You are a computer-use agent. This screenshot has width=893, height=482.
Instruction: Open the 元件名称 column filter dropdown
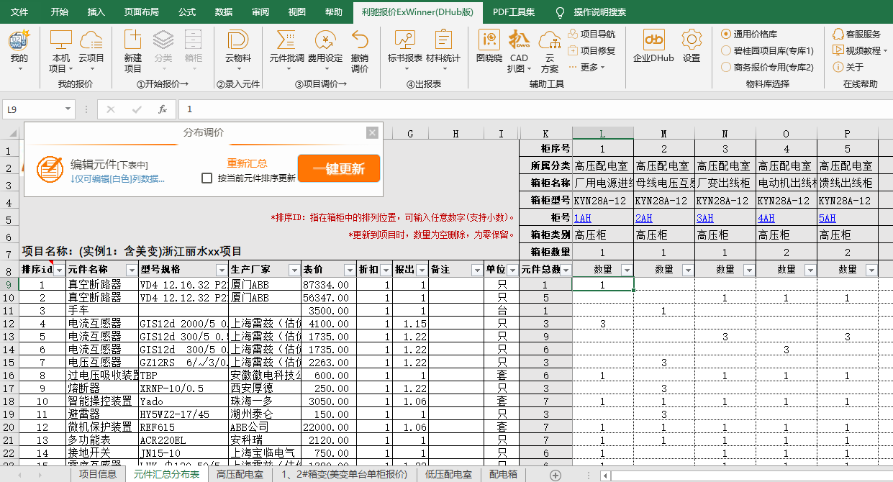coord(131,270)
